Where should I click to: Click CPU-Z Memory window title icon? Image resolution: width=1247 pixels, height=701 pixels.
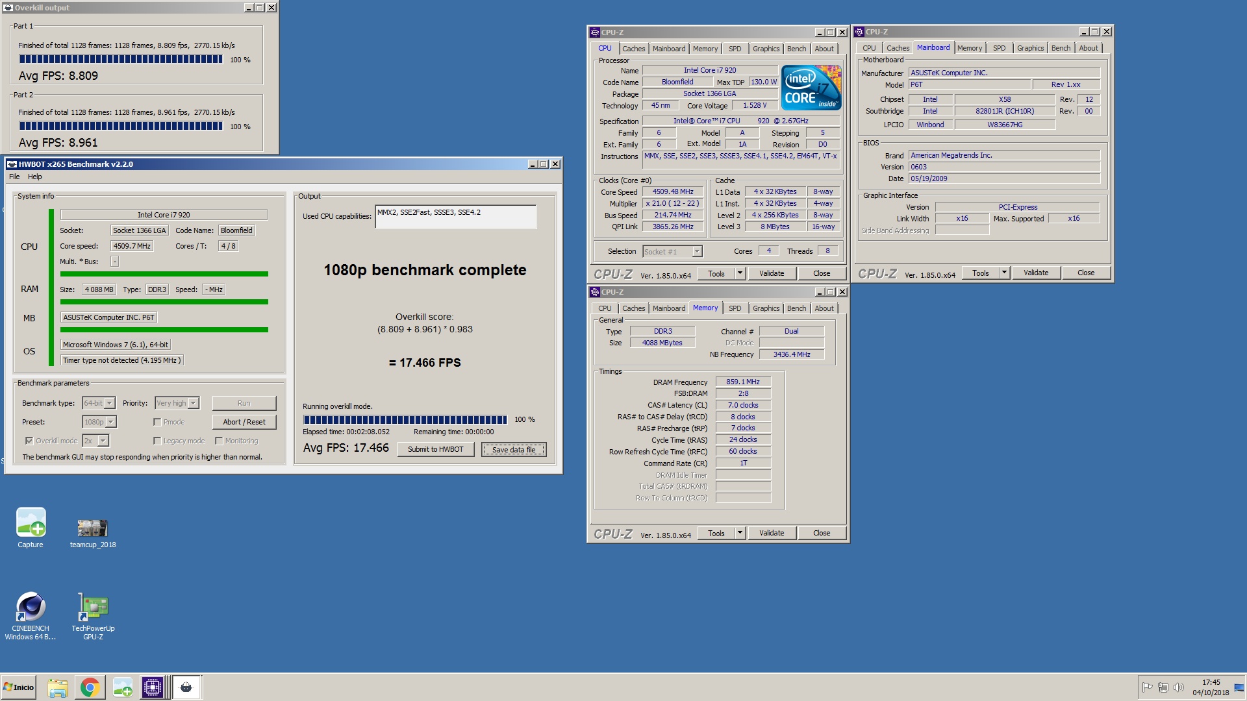(594, 292)
